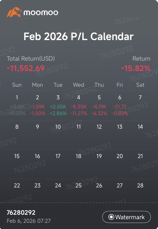
Task: Select February 3 with +2.05K gain
Action: (x=58, y=106)
